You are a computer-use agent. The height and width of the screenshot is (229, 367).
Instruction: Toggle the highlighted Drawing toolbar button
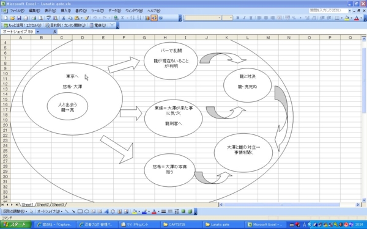(154, 18)
